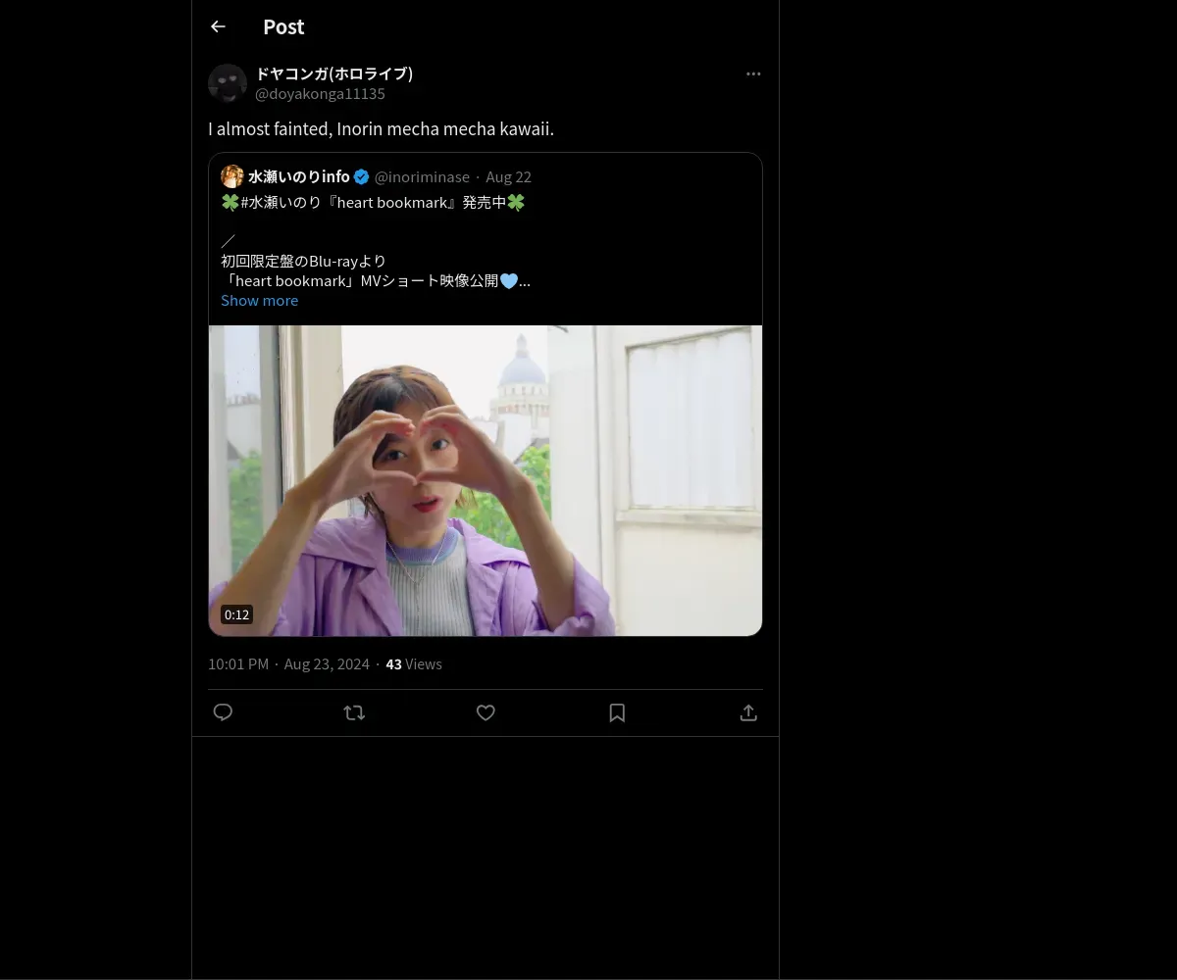Click the back arrow icon
The image size is (1177, 980).
coord(218,26)
